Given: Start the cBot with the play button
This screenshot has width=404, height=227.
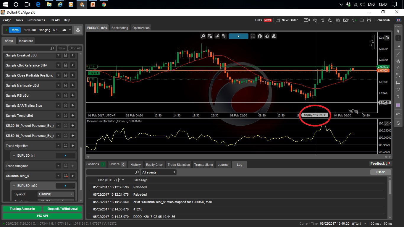Looking at the screenshot, I should (x=238, y=36).
